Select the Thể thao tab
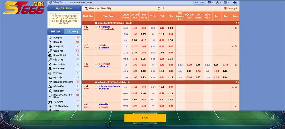Viewport: 285px width, 129px height. click(56, 32)
